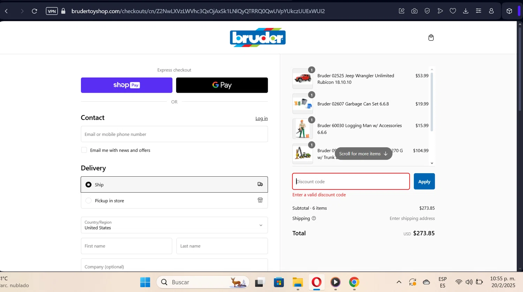Open Windows Start menu

[x=145, y=282]
